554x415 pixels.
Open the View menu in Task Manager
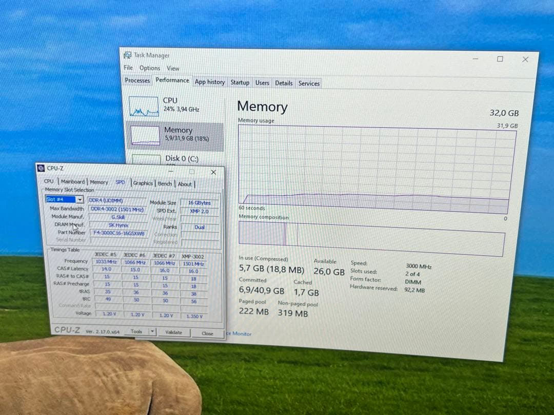click(173, 68)
